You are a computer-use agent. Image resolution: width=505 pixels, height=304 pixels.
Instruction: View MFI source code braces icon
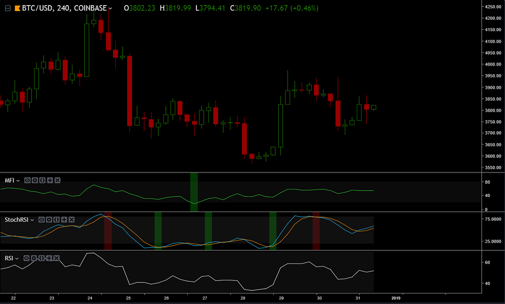(x=42, y=180)
